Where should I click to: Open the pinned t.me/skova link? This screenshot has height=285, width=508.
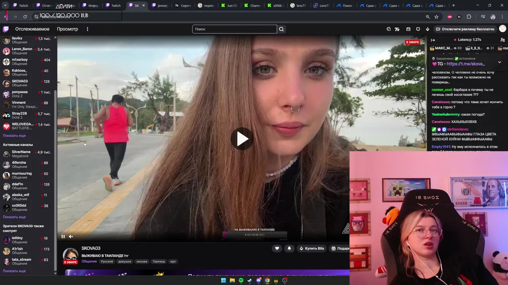tap(466, 64)
